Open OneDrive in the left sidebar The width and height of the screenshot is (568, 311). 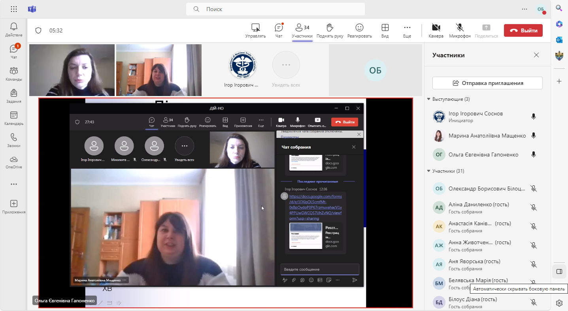[x=14, y=162]
